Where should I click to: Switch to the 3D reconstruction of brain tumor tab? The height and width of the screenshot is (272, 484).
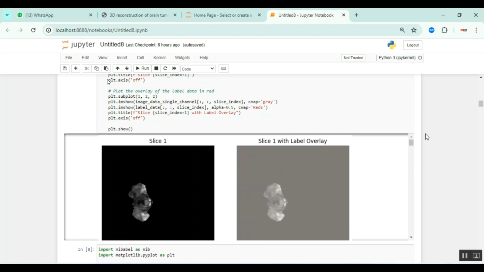pos(139,15)
